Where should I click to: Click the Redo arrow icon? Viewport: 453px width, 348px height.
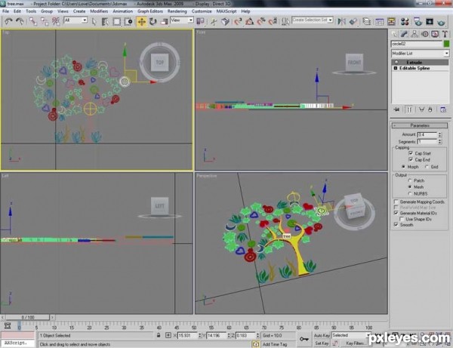pyautogui.click(x=20, y=21)
